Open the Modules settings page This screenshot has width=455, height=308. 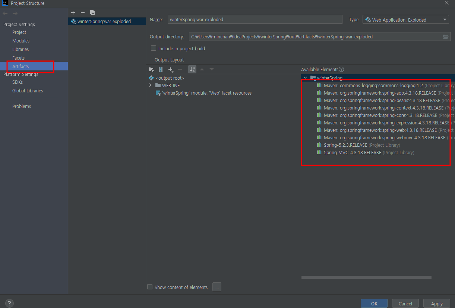[x=21, y=41]
